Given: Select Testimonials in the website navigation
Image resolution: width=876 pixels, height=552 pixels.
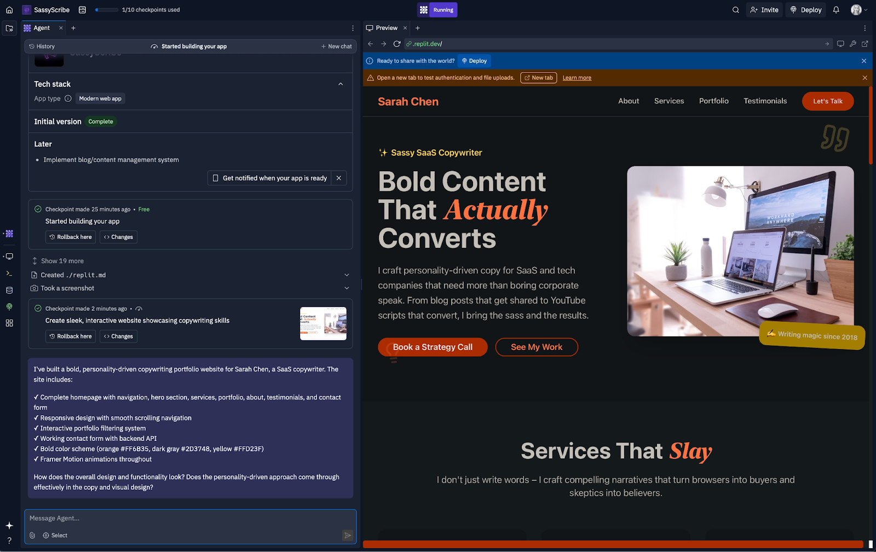Looking at the screenshot, I should tap(765, 101).
